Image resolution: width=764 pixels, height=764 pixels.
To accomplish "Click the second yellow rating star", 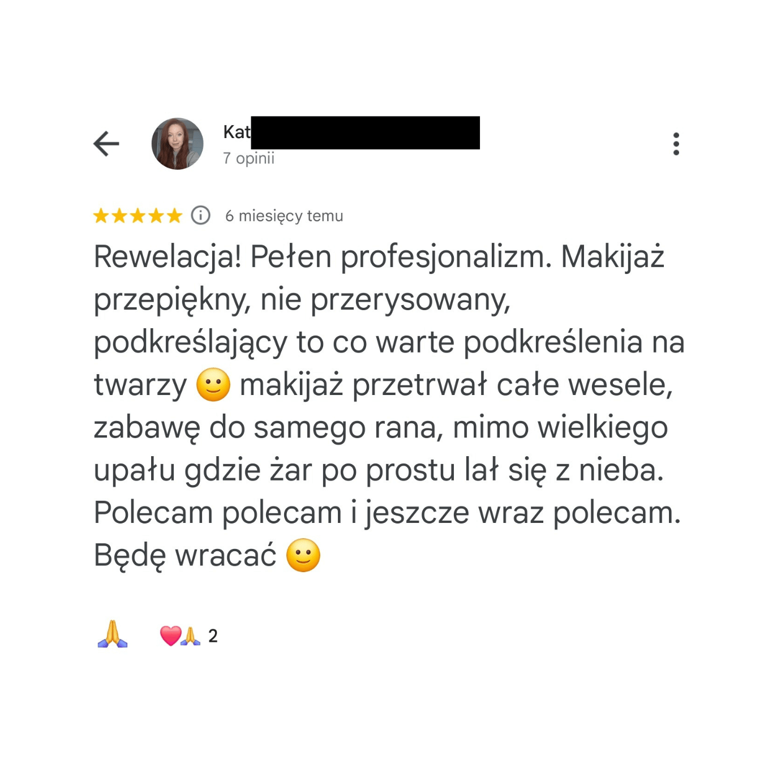I will 119,216.
